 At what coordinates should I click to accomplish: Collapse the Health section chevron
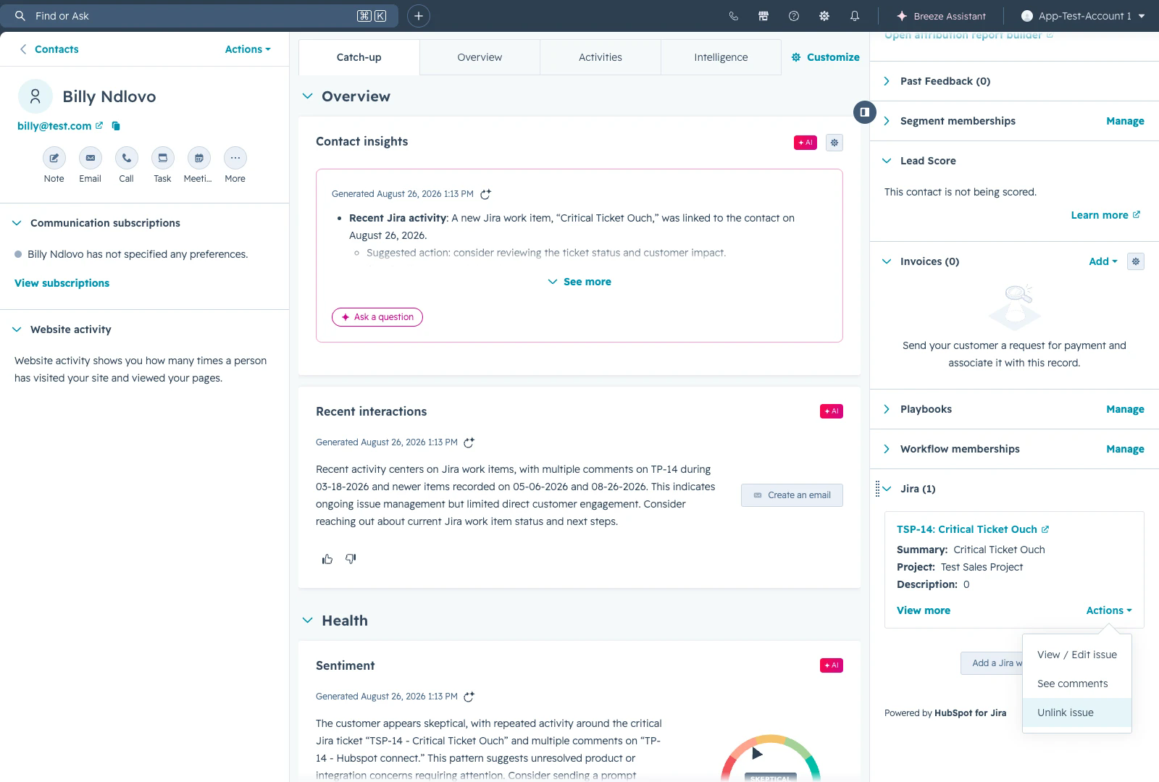coord(308,621)
